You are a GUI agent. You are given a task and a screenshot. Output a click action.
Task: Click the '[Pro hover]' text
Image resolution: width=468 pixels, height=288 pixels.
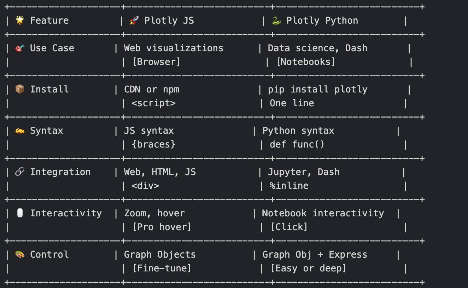point(162,227)
